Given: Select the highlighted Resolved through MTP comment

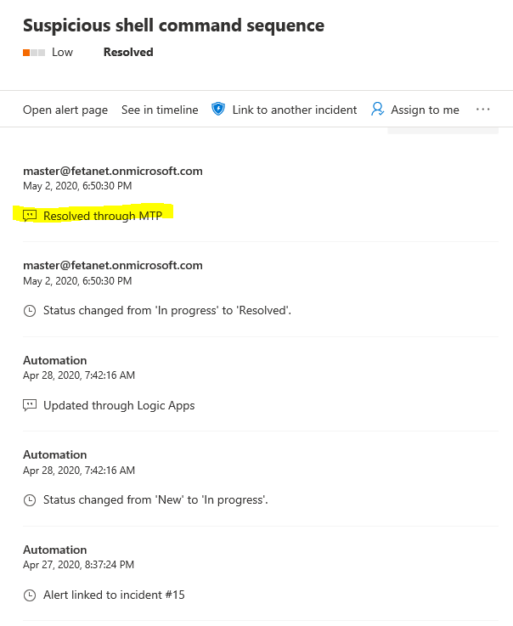Looking at the screenshot, I should point(102,216).
